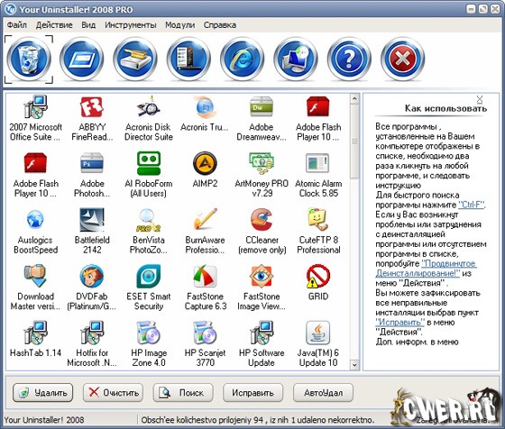Image resolution: width=505 pixels, height=429 pixels.
Task: Click the program list scrollbar down arrow
Action: pyautogui.click(x=354, y=365)
